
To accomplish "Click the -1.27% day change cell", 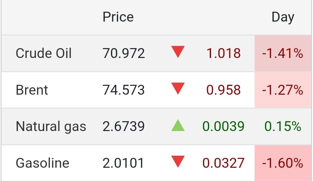I will tap(283, 90).
